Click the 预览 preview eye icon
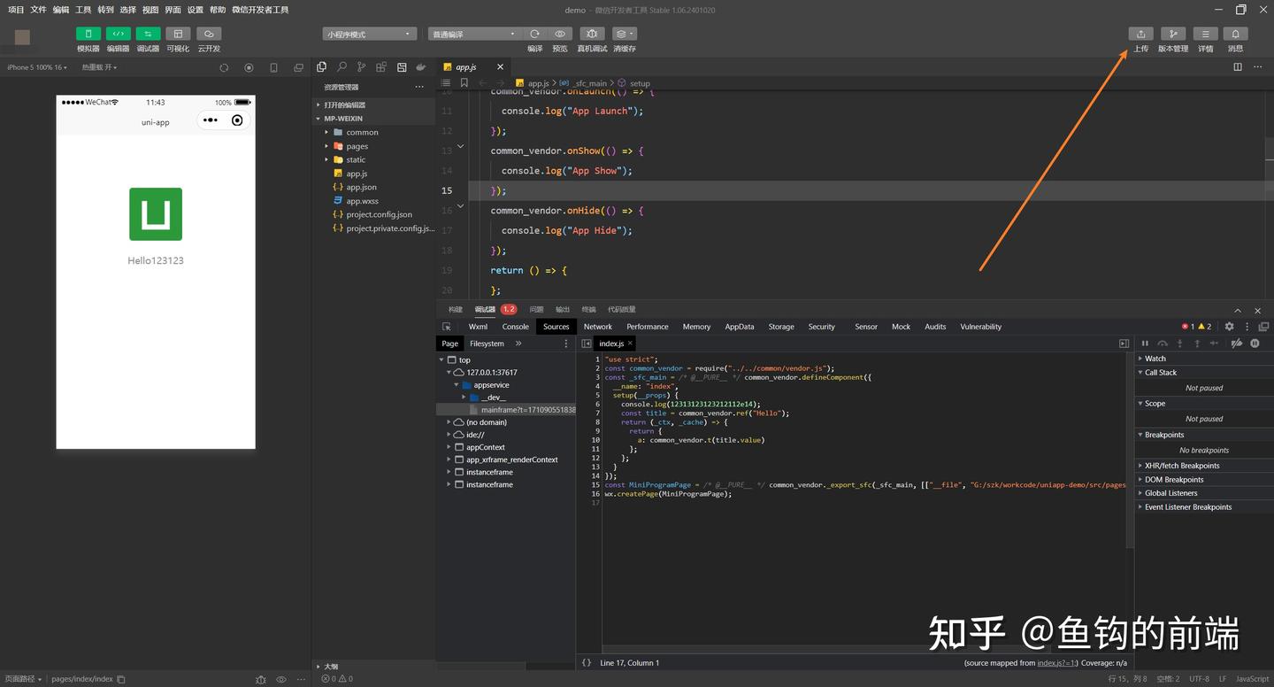 point(560,34)
